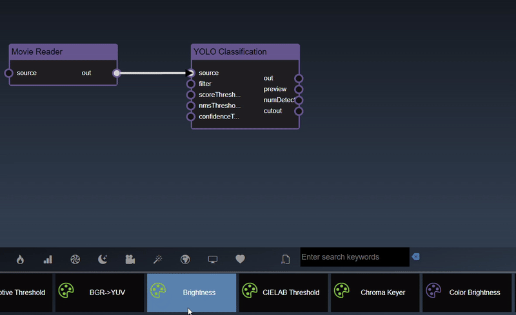Open the camera aperture category
Viewport: 516px width, 315px height.
click(x=75, y=260)
